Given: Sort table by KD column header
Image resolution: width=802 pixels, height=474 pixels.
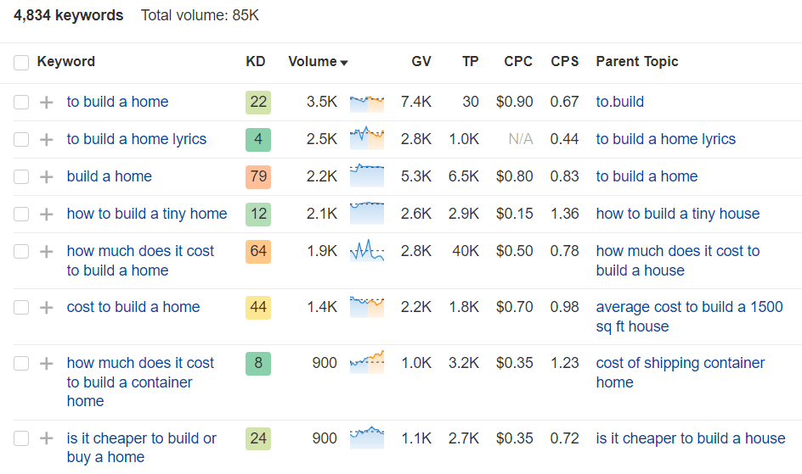Looking at the screenshot, I should point(255,61).
